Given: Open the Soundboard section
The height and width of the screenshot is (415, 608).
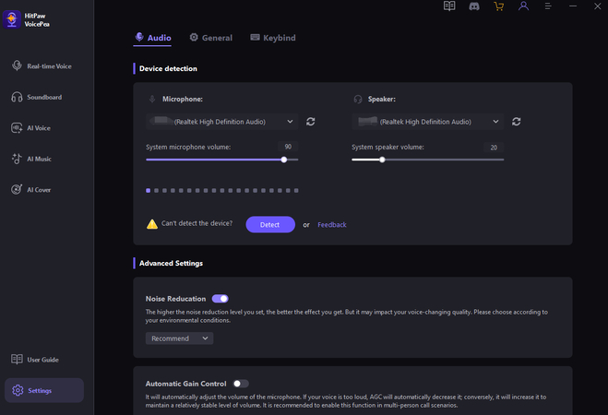Looking at the screenshot, I should (x=43, y=97).
